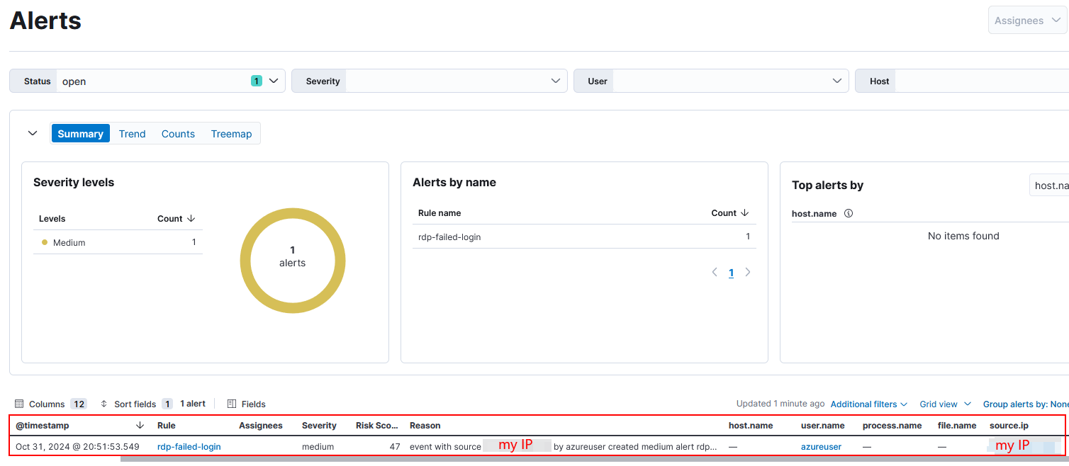Click the source.ip column header
Screen dimensions: 1069x466
click(1009, 426)
